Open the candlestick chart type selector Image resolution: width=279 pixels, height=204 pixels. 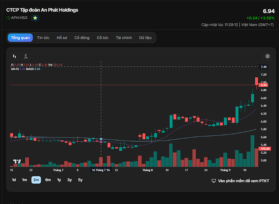[x=14, y=56]
